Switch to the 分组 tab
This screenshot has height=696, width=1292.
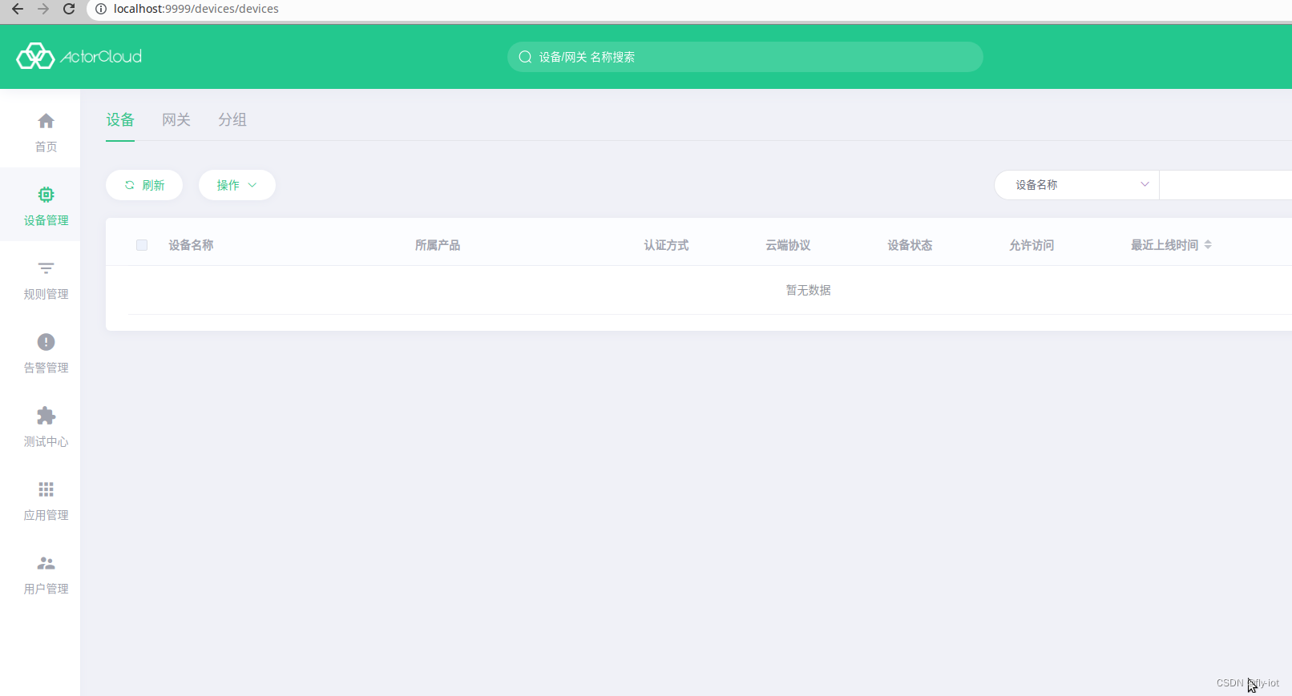(x=232, y=119)
